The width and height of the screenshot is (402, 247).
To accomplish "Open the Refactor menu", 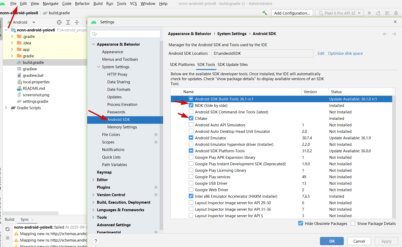I will click(x=82, y=4).
